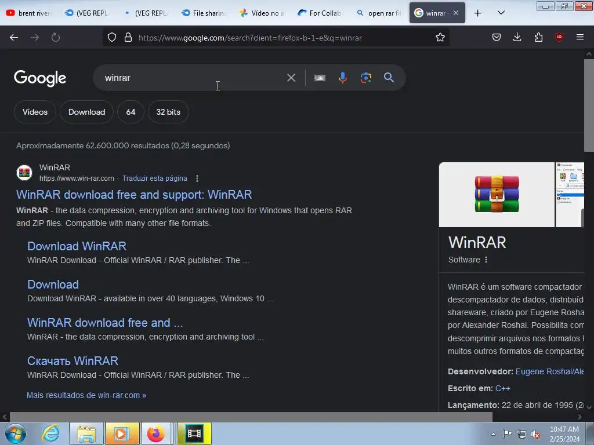Open Скачать WinRAR sitelink
This screenshot has height=445, width=594.
73,360
